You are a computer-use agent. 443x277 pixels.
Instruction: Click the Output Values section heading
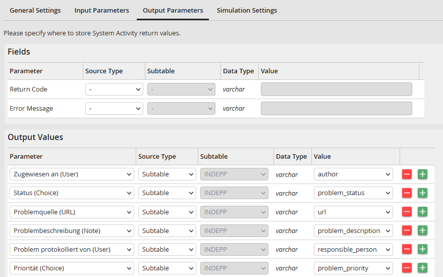click(35, 137)
